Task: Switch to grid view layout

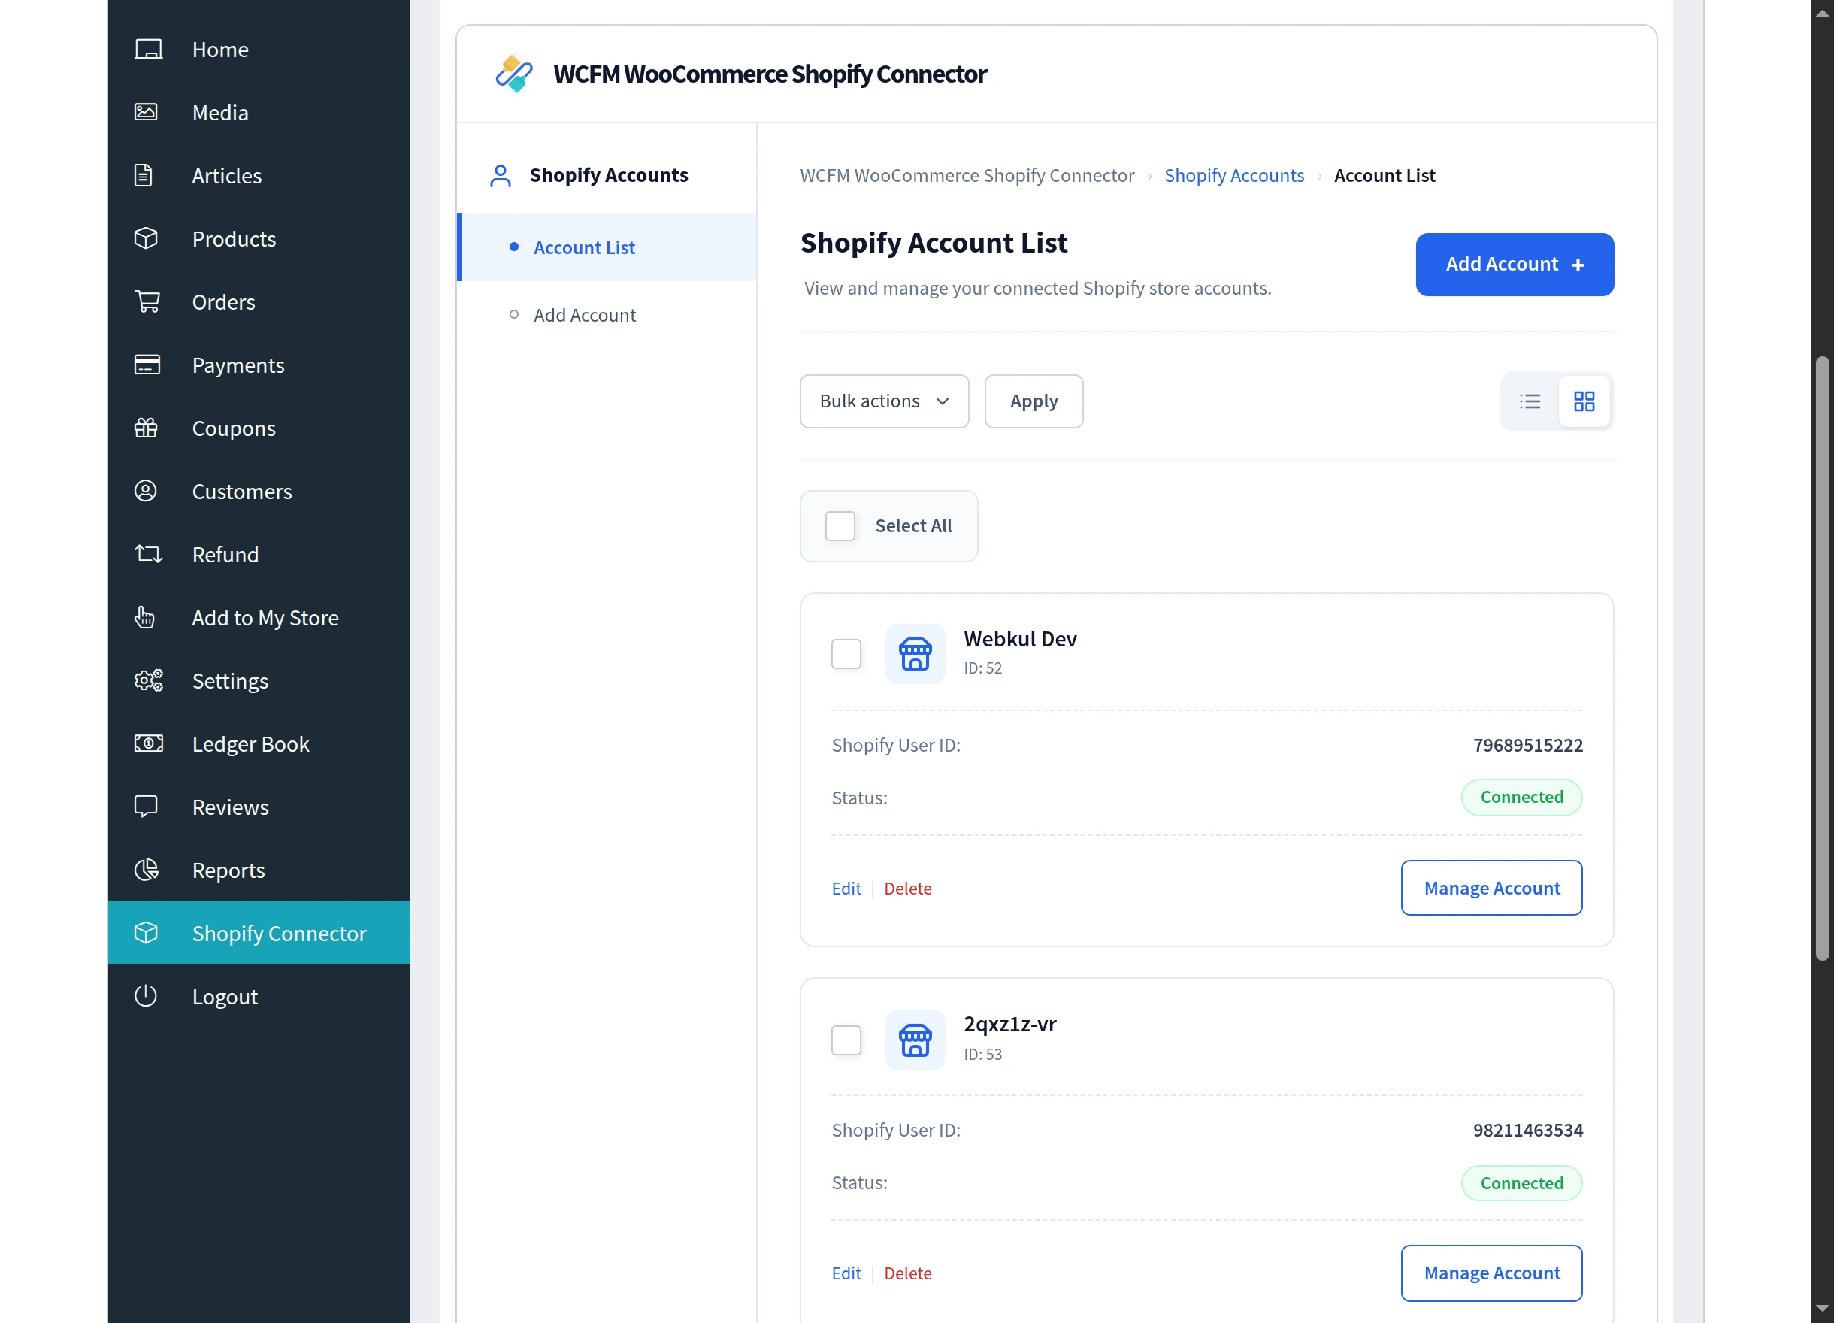Action: pos(1584,401)
